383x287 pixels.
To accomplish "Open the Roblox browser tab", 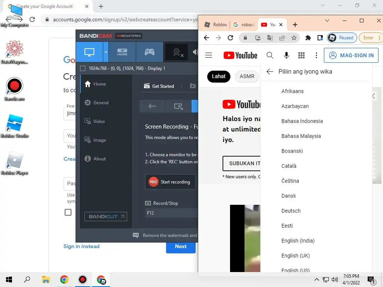I will click(x=216, y=25).
